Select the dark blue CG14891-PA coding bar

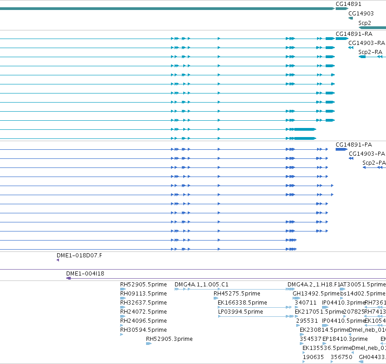tap(342, 149)
